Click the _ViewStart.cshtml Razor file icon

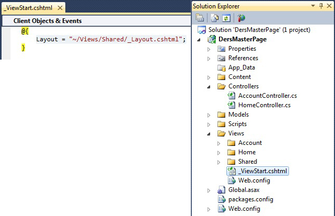232,171
